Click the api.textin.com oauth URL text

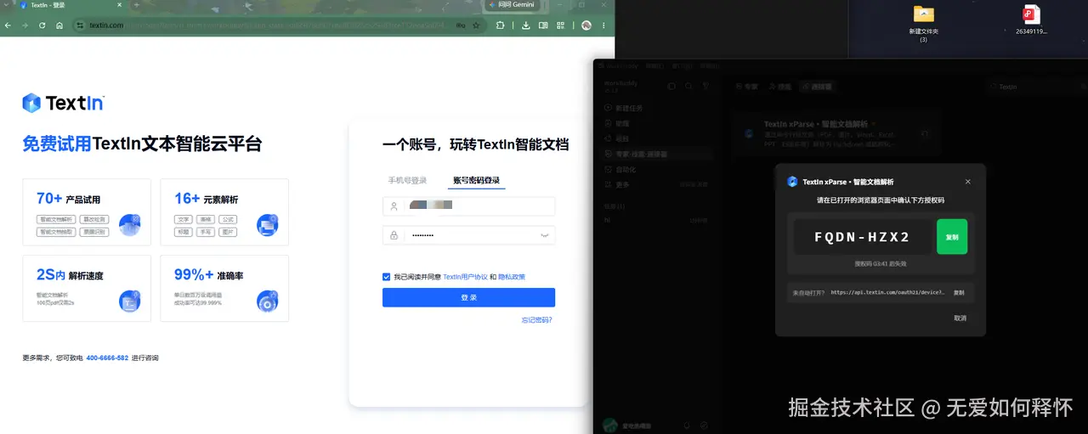(x=887, y=292)
